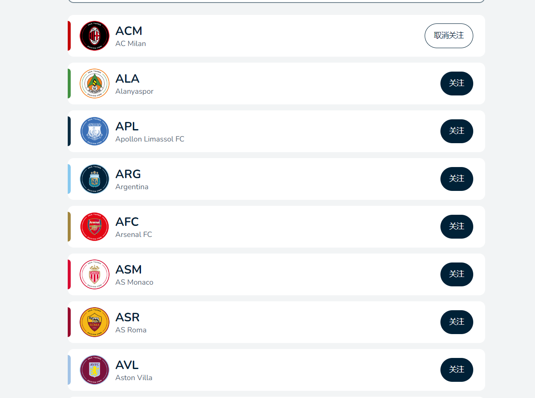Click the search field at the top

click(x=276, y=1)
